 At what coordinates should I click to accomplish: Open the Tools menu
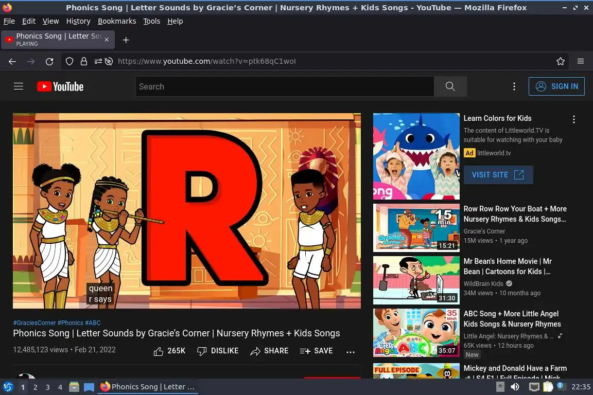point(152,21)
